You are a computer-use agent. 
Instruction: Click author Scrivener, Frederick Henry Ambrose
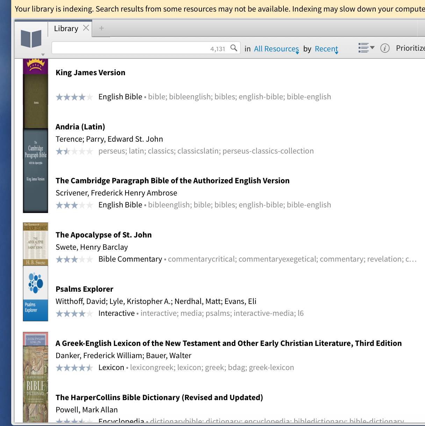coord(116,193)
